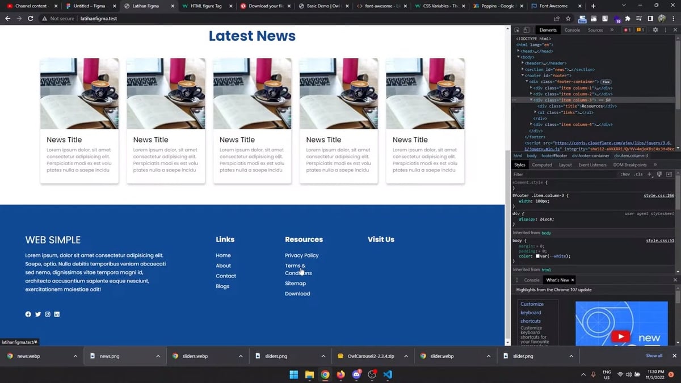The width and height of the screenshot is (681, 383).
Task: Expand div item column-4 node
Action: 531,124
